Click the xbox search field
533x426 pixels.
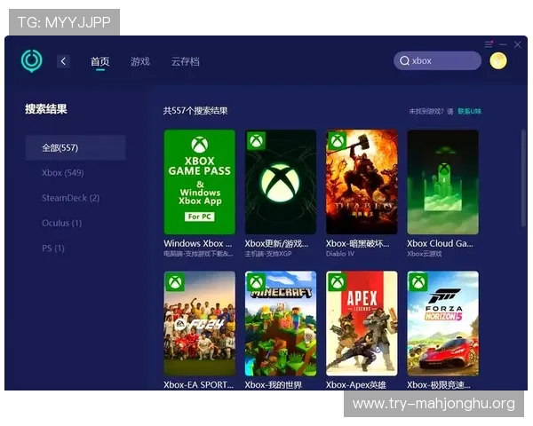pyautogui.click(x=437, y=61)
